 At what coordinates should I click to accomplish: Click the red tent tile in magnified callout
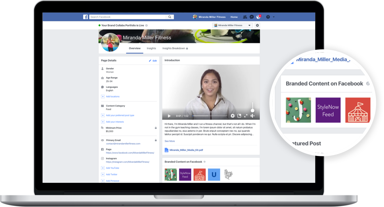358,110
